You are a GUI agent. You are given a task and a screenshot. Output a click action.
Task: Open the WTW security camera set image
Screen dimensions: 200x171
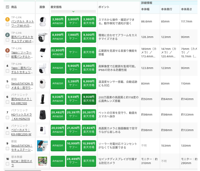(x=43, y=161)
